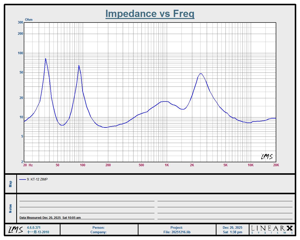
Task: Click the 'Person:' field in the footer
Action: [98, 227]
